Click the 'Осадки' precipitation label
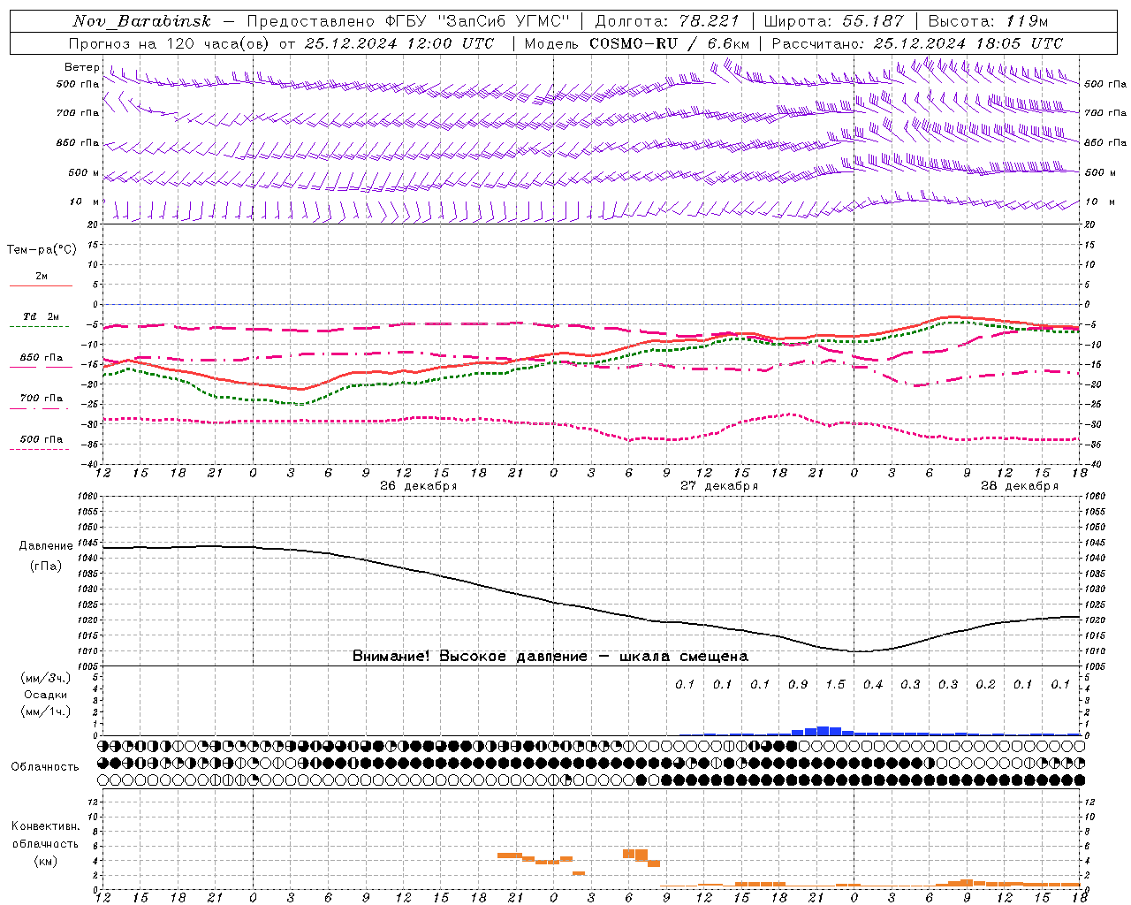The height and width of the screenshot is (905, 1131). (x=45, y=695)
